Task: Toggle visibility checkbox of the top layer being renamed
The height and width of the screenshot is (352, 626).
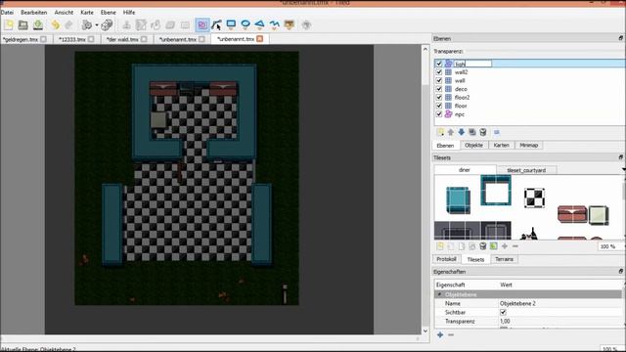Action: point(439,64)
